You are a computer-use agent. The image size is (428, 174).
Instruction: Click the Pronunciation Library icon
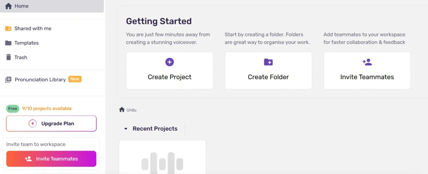click(x=8, y=80)
